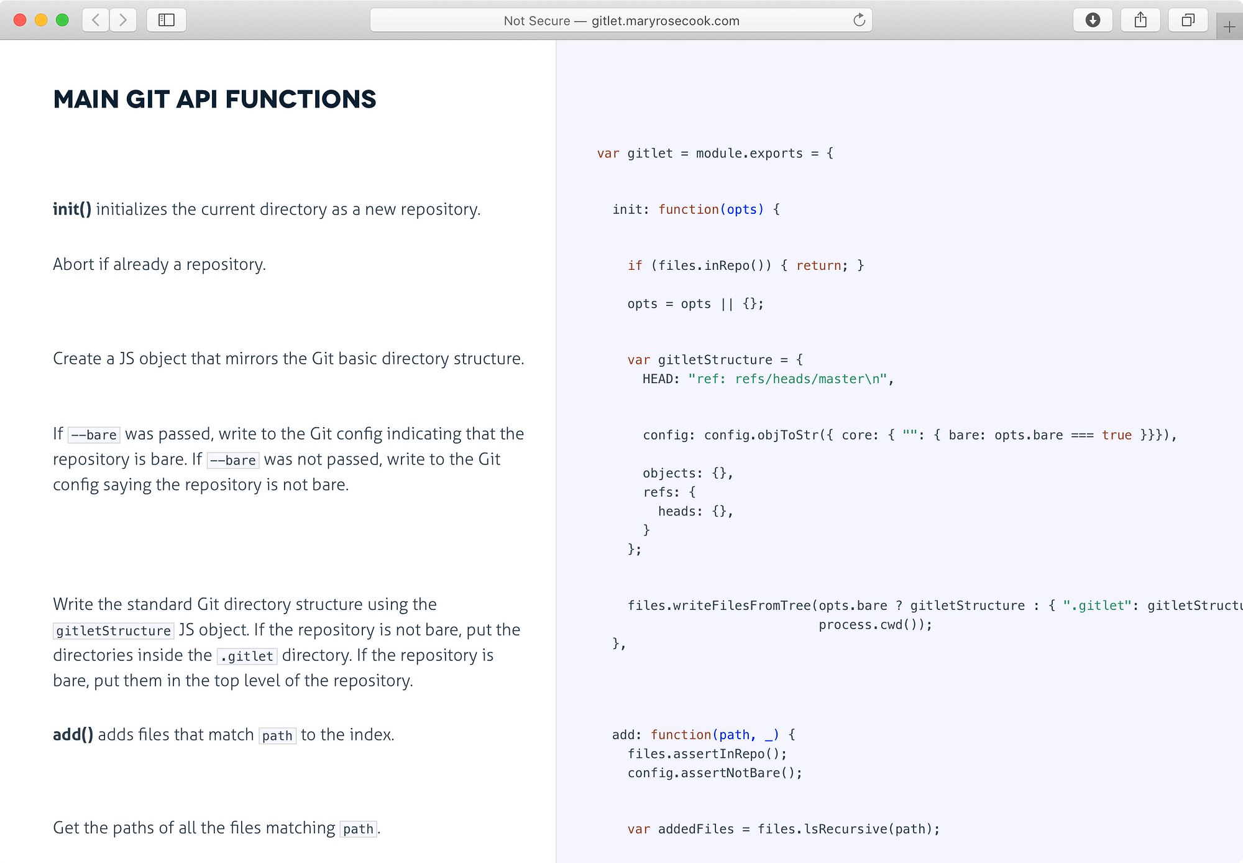Click 'Abort if already a repository.' text
Image resolution: width=1243 pixels, height=863 pixels.
pyautogui.click(x=159, y=265)
